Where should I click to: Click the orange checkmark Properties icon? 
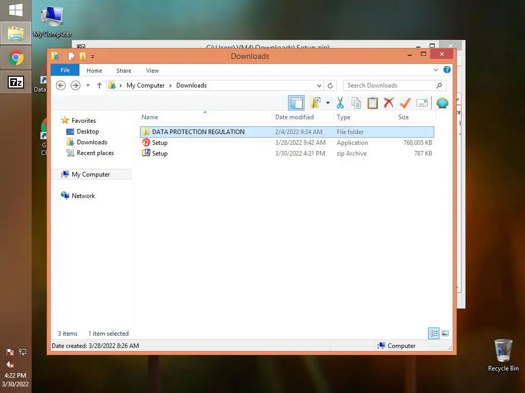pyautogui.click(x=405, y=103)
